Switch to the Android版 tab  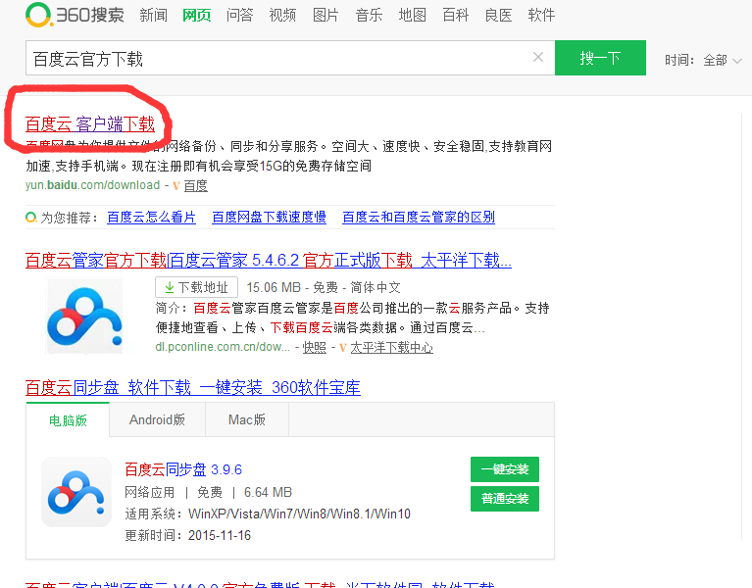[157, 419]
